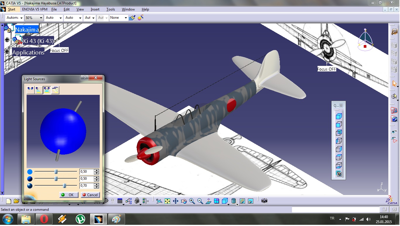
Task: Click the Fly Mode airplane icon
Action: coord(159,201)
